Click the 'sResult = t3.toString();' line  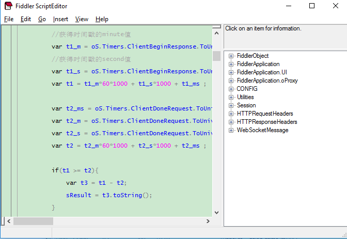tap(109, 196)
